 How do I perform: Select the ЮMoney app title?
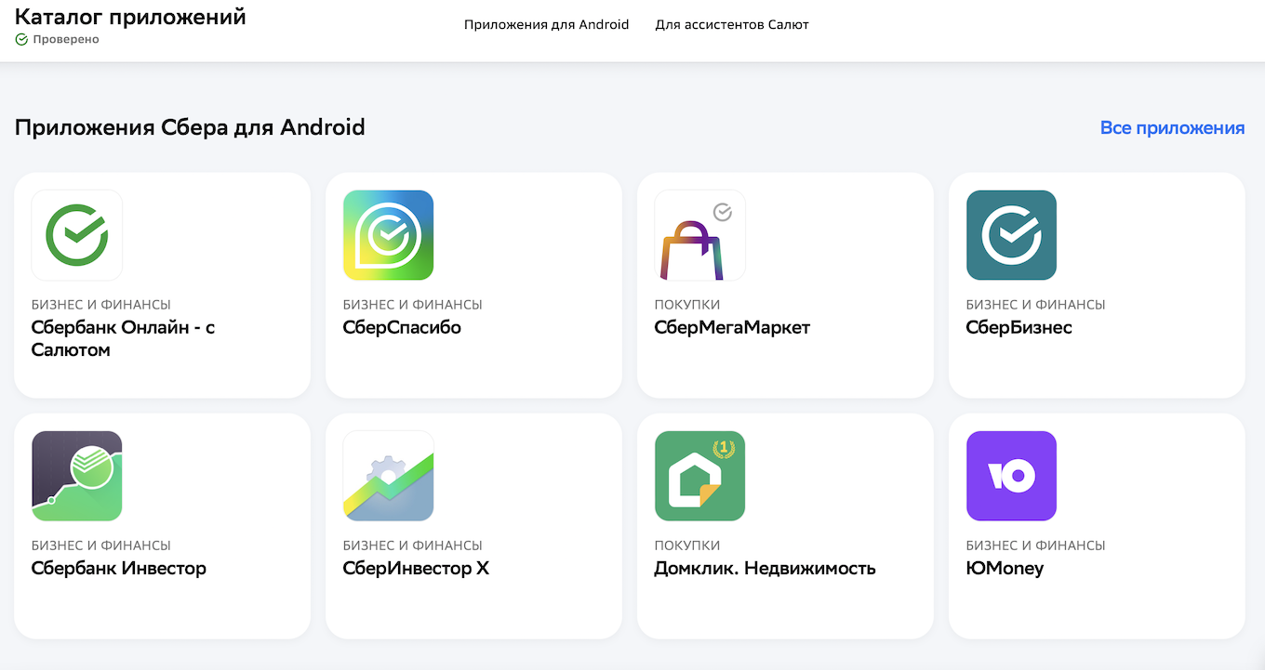[1005, 569]
